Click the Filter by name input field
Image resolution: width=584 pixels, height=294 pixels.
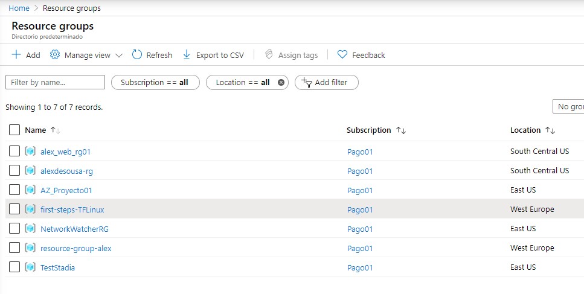point(55,83)
